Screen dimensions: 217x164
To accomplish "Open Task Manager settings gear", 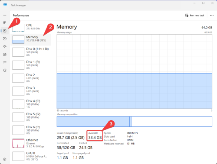I will 5,159.
